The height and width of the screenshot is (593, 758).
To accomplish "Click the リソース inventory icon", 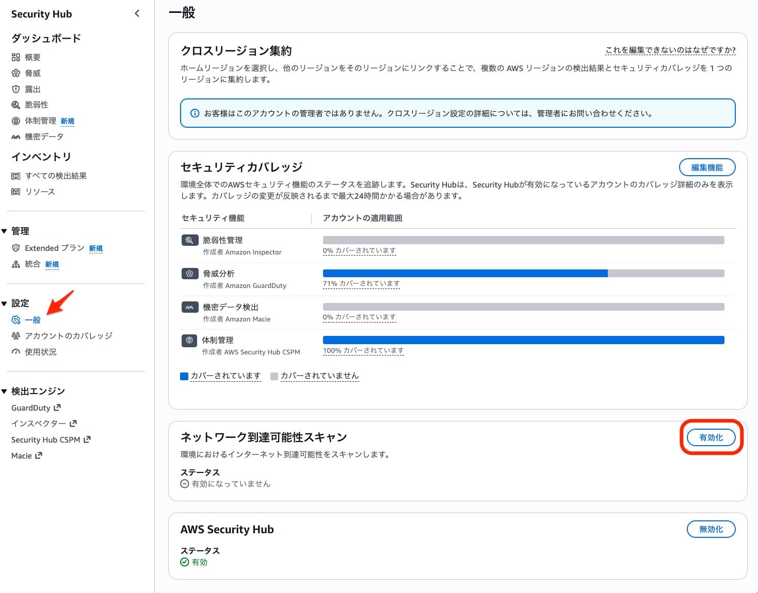I will coord(16,192).
